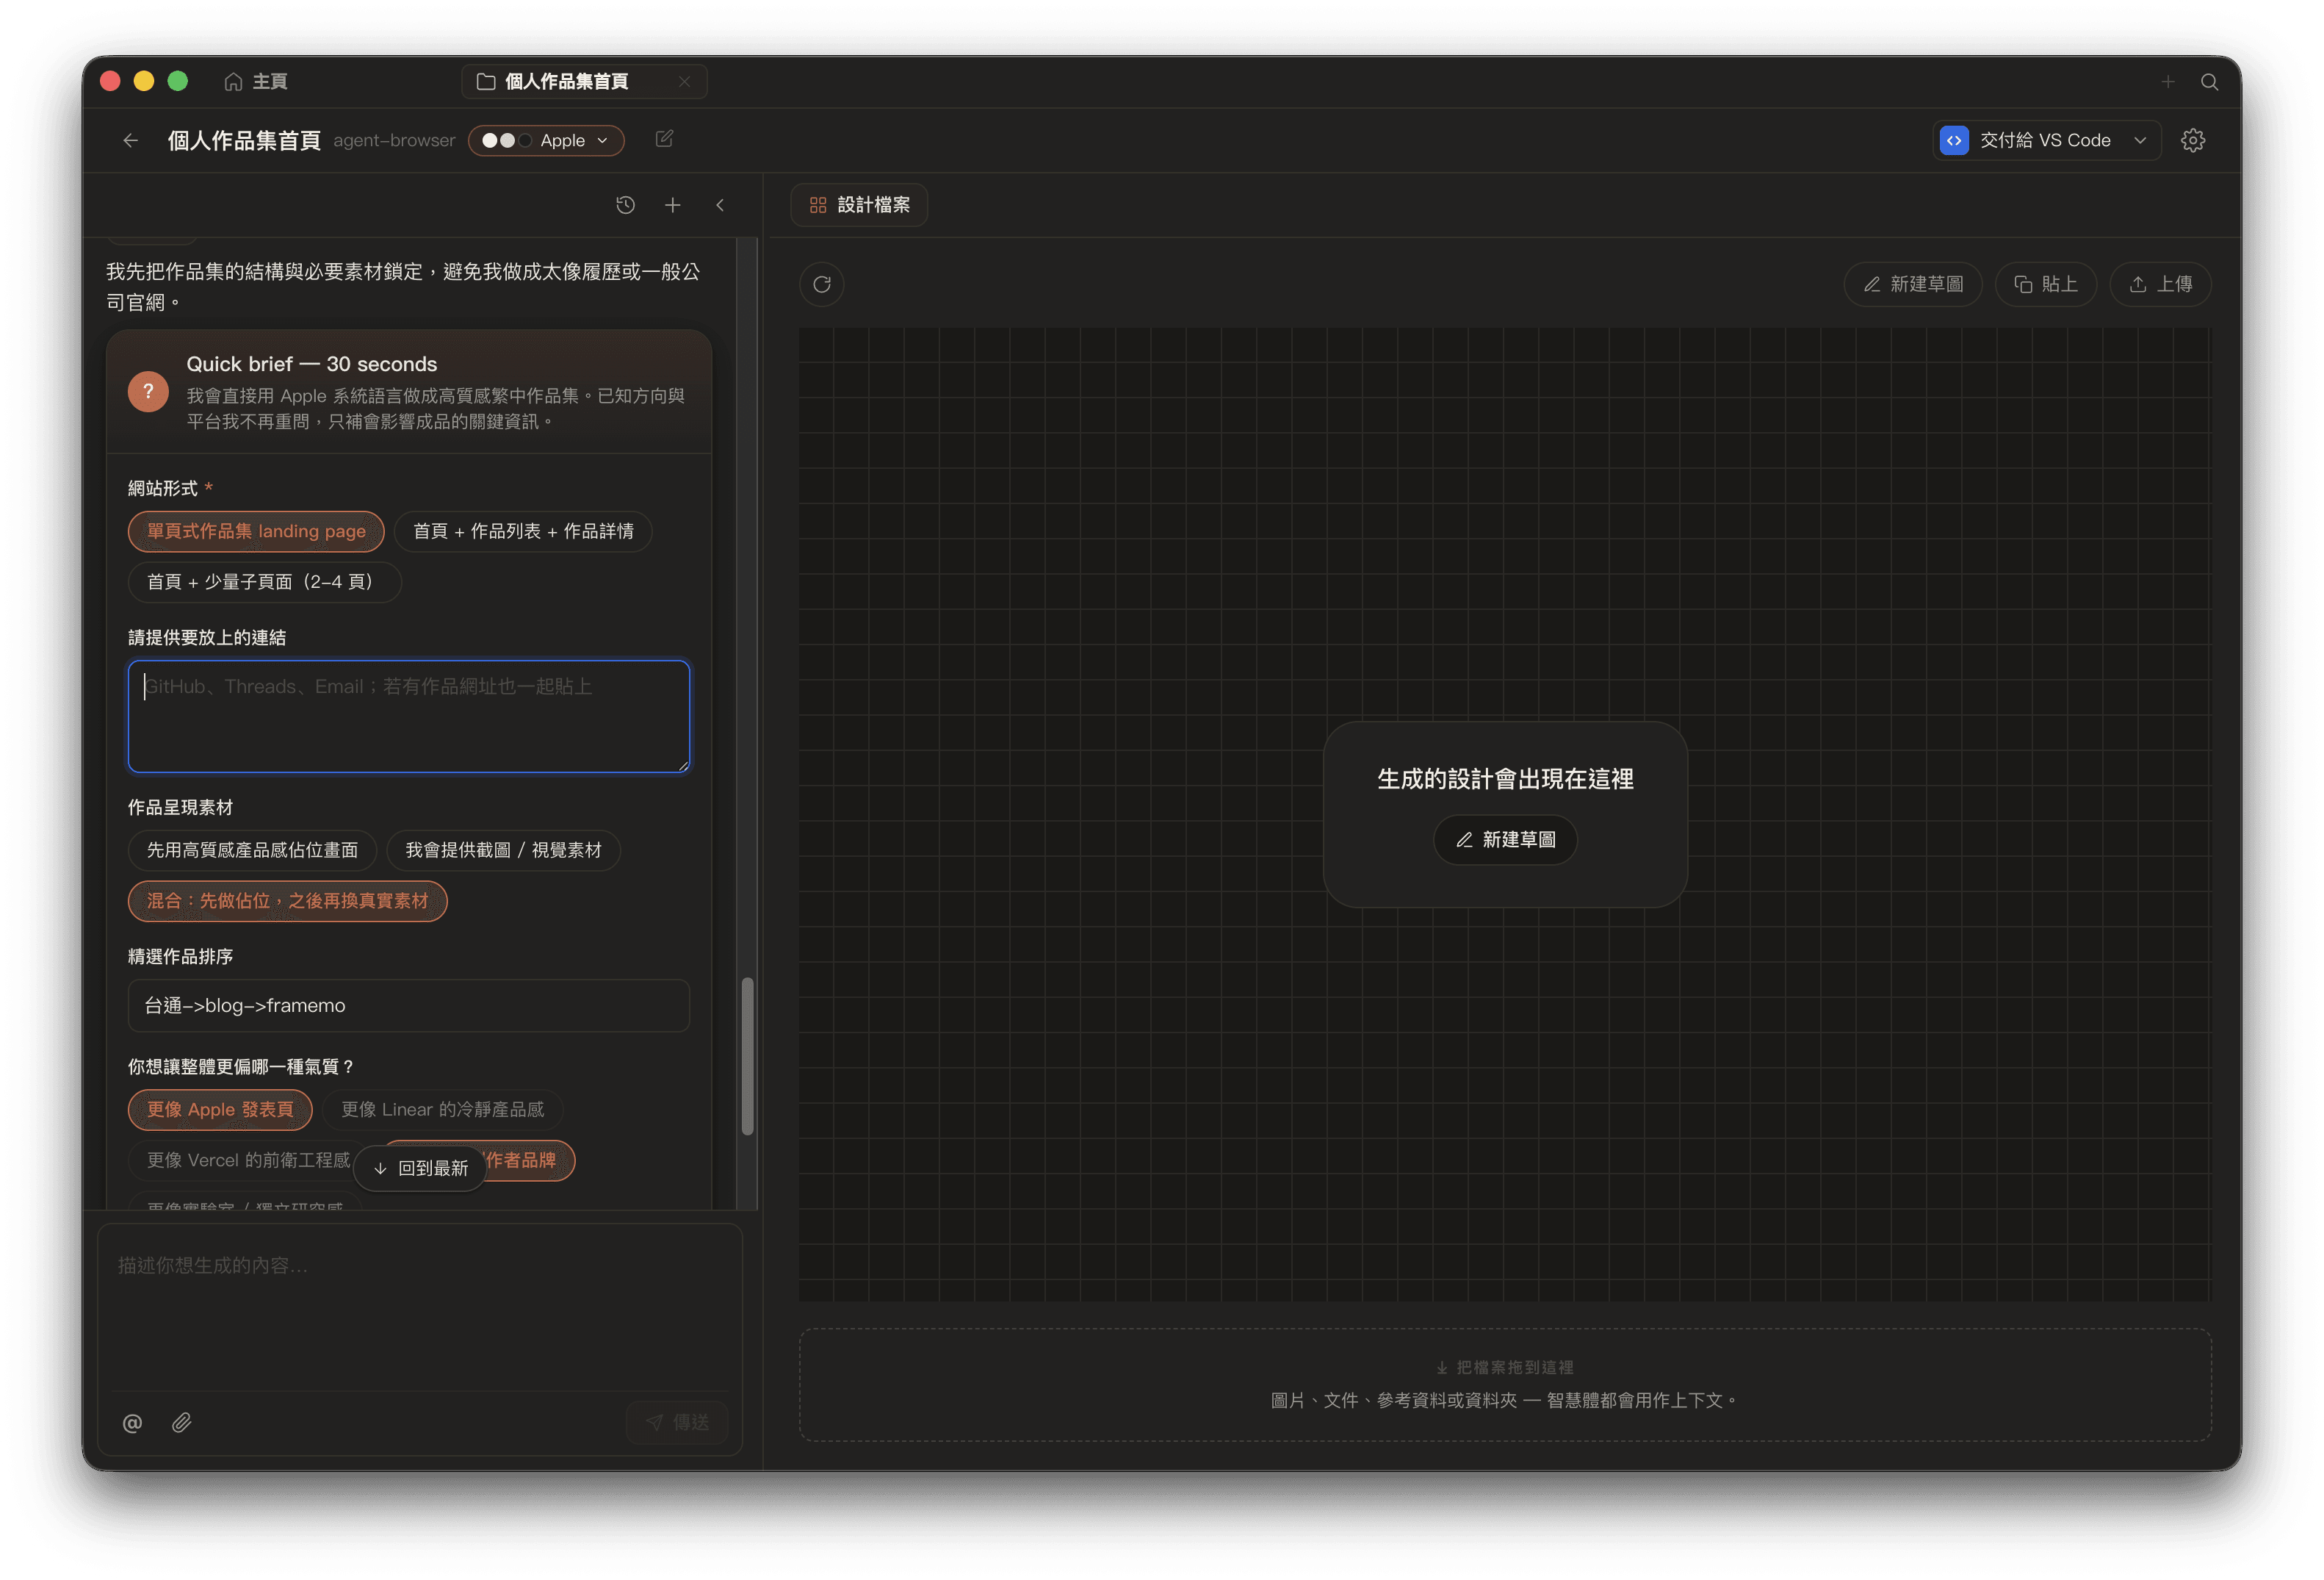Click the 傳送 send button
Image resolution: width=2324 pixels, height=1580 pixels.
tap(677, 1423)
